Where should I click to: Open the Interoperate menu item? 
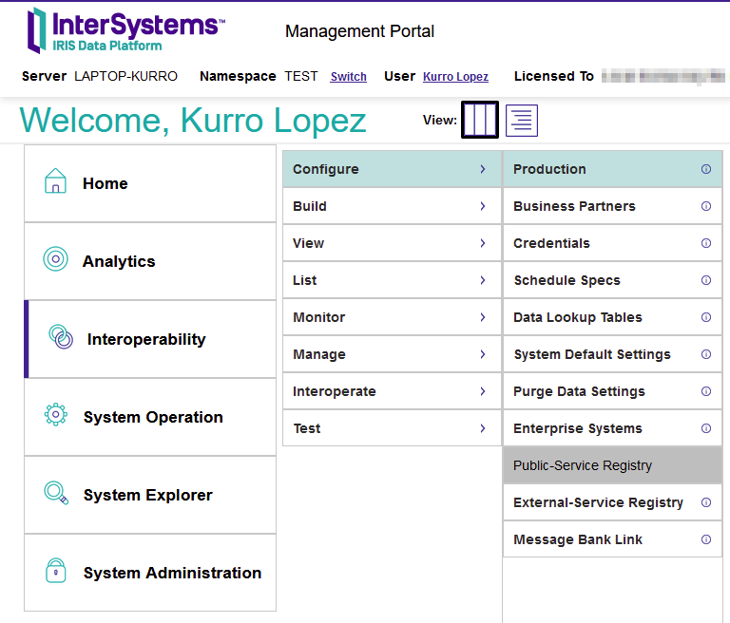(335, 391)
